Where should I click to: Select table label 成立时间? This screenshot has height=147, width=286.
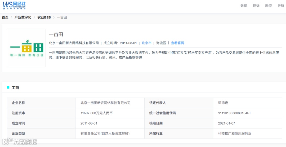(x=19, y=123)
